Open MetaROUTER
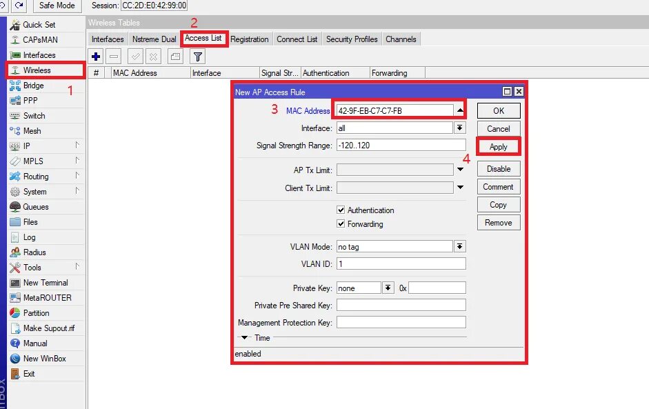This screenshot has width=649, height=409. pos(46,298)
